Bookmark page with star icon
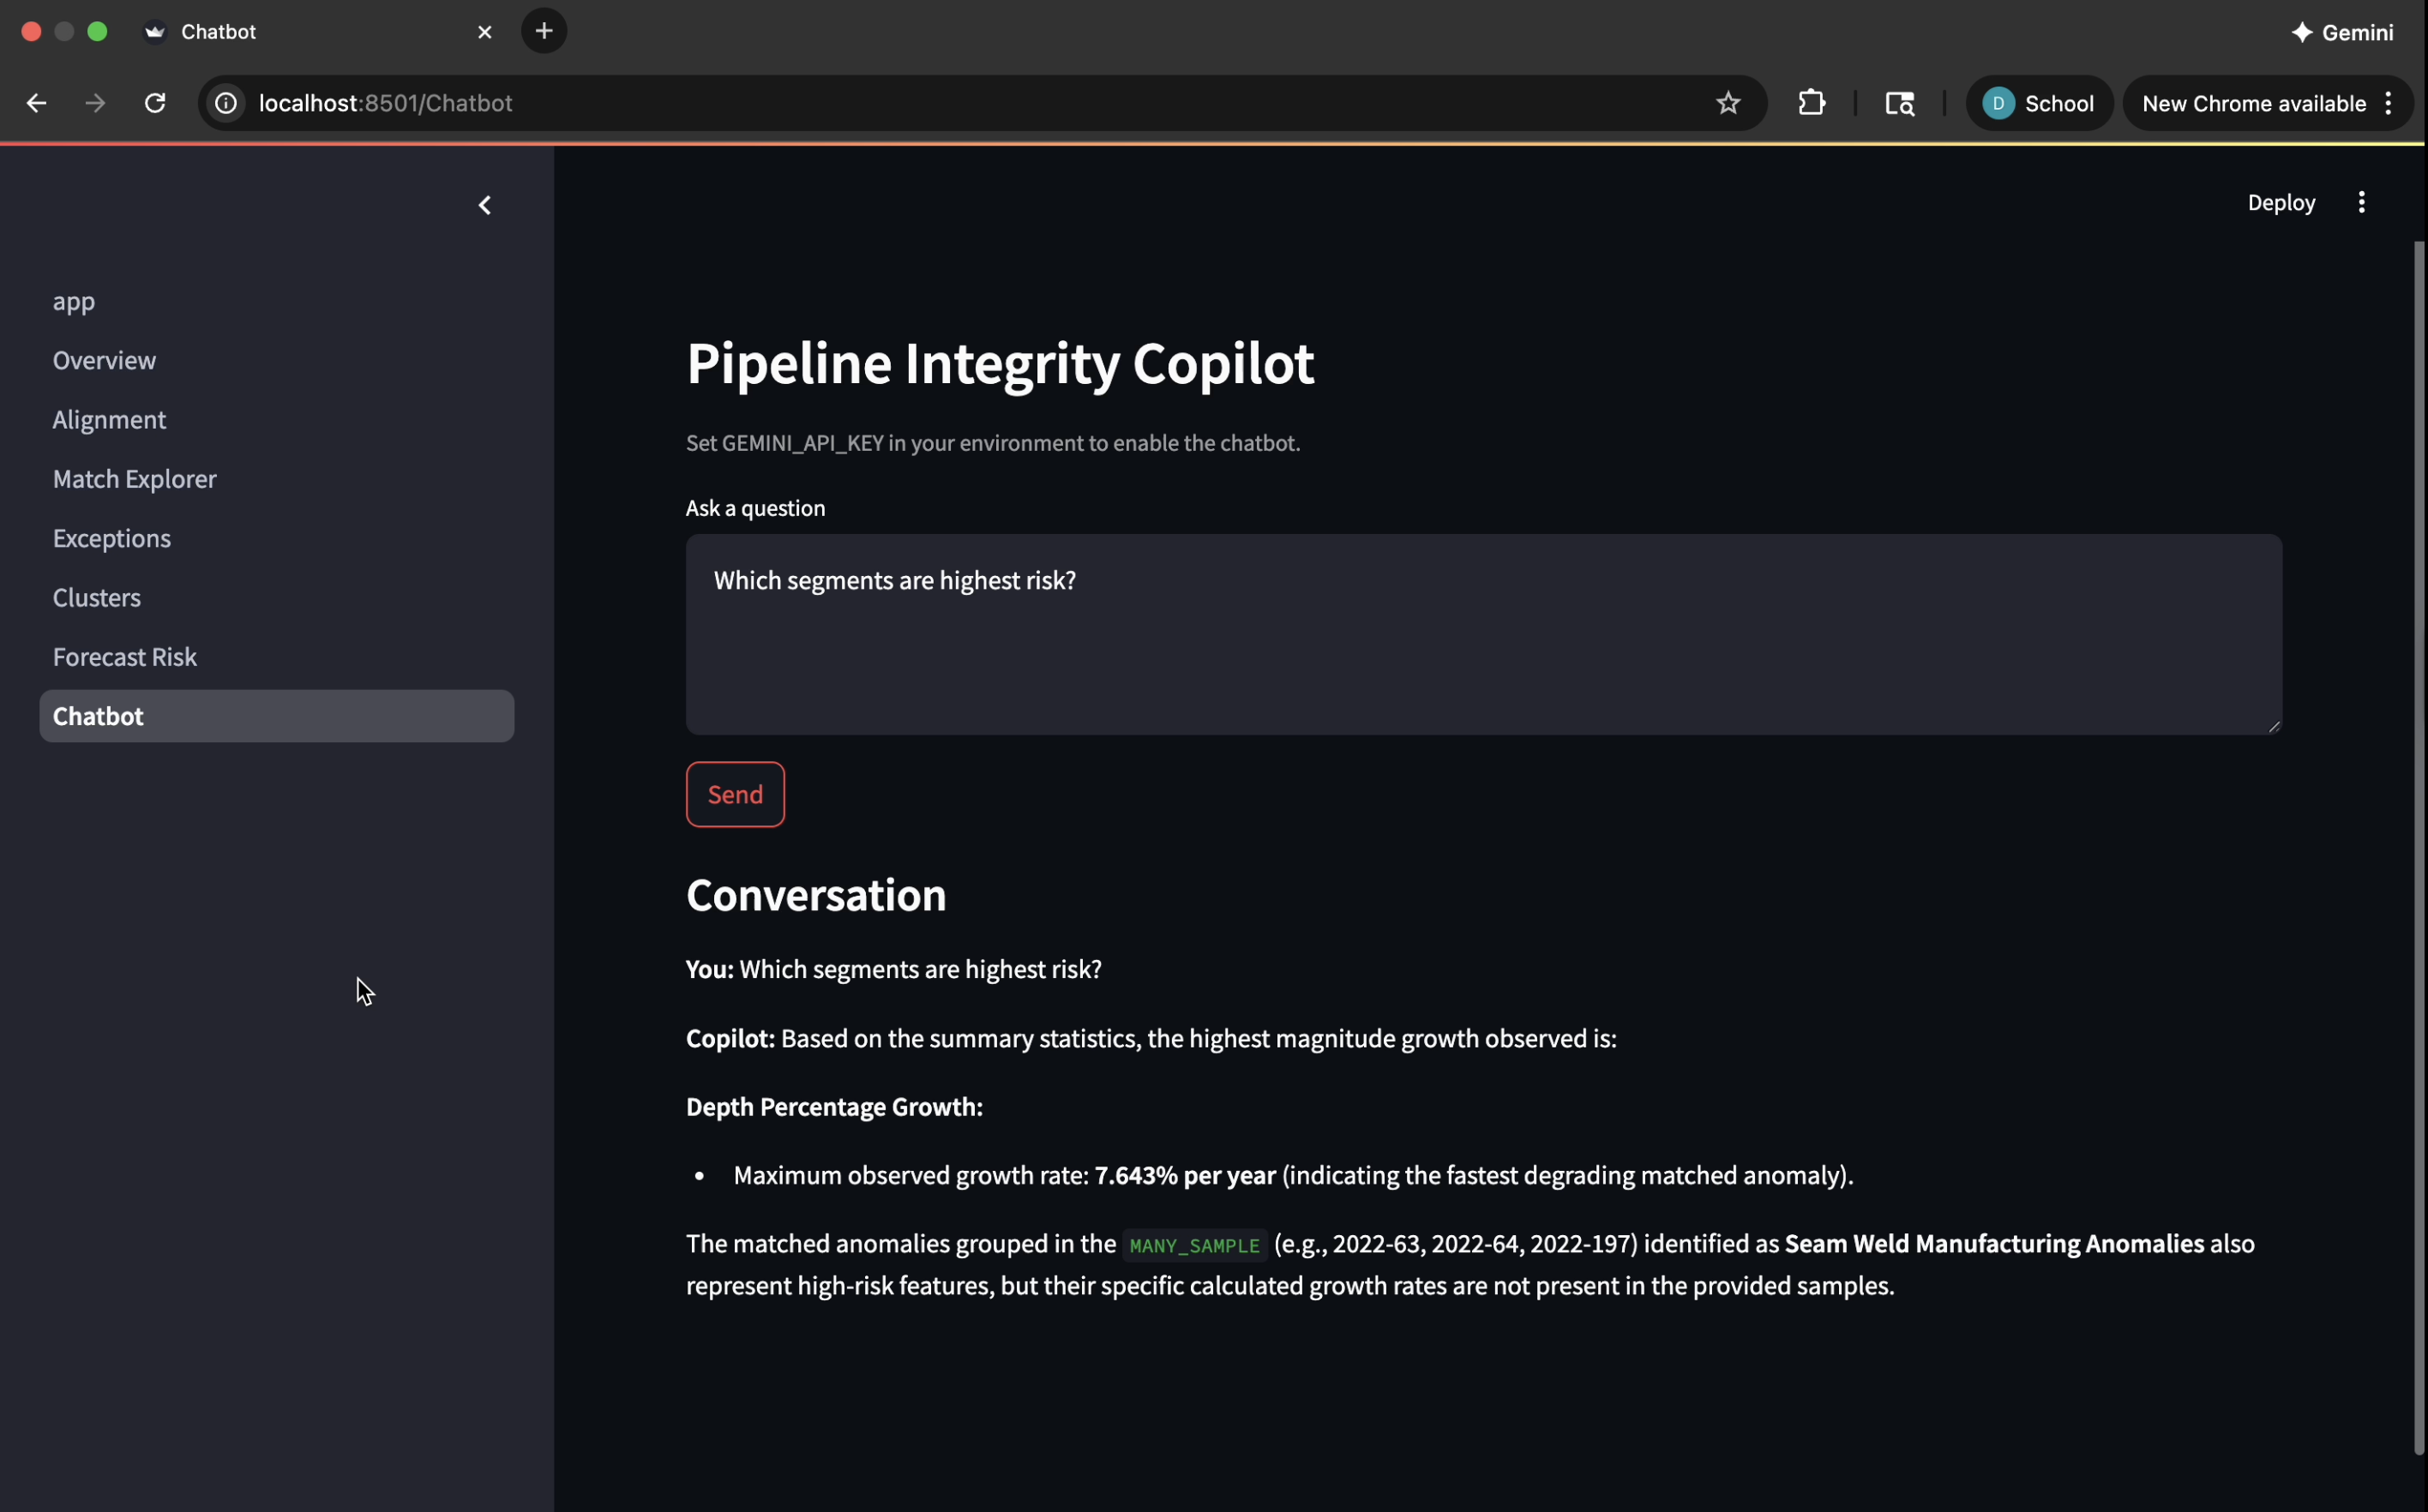Viewport: 2428px width, 1512px height. [1727, 103]
